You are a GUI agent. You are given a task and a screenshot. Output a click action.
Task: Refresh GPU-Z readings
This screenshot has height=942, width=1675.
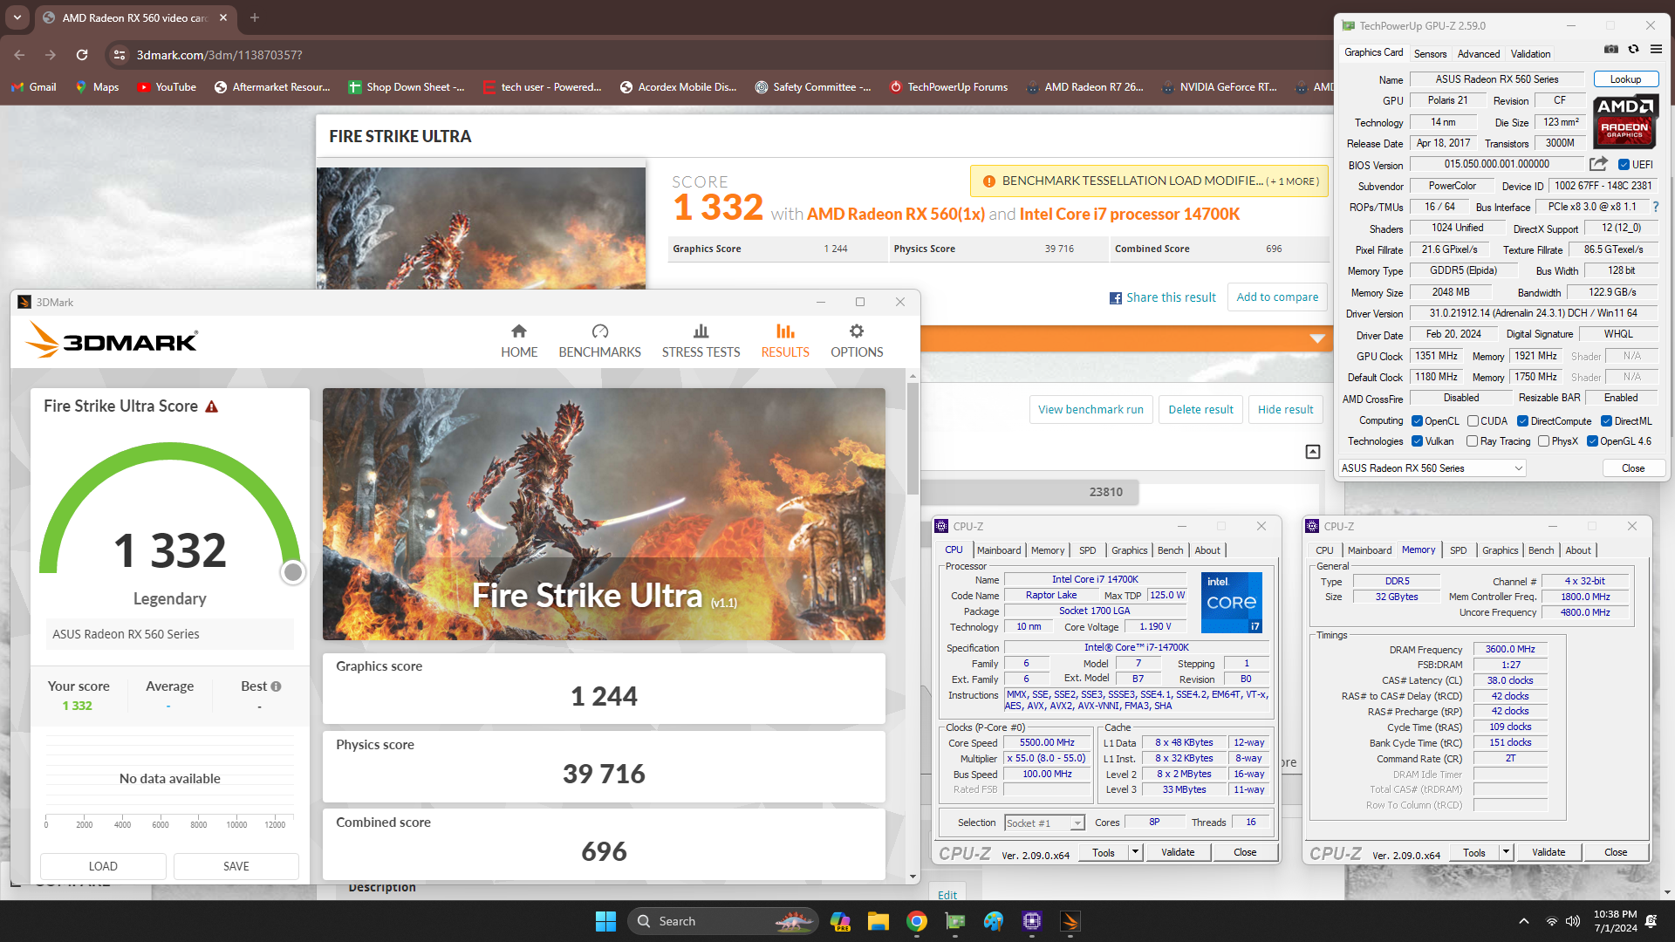coord(1633,50)
